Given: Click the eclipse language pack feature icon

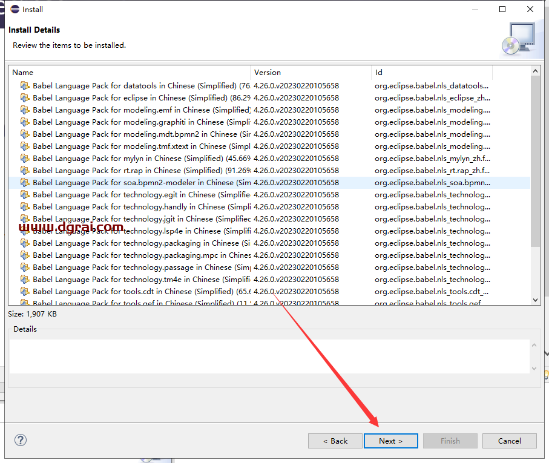Looking at the screenshot, I should tap(24, 97).
